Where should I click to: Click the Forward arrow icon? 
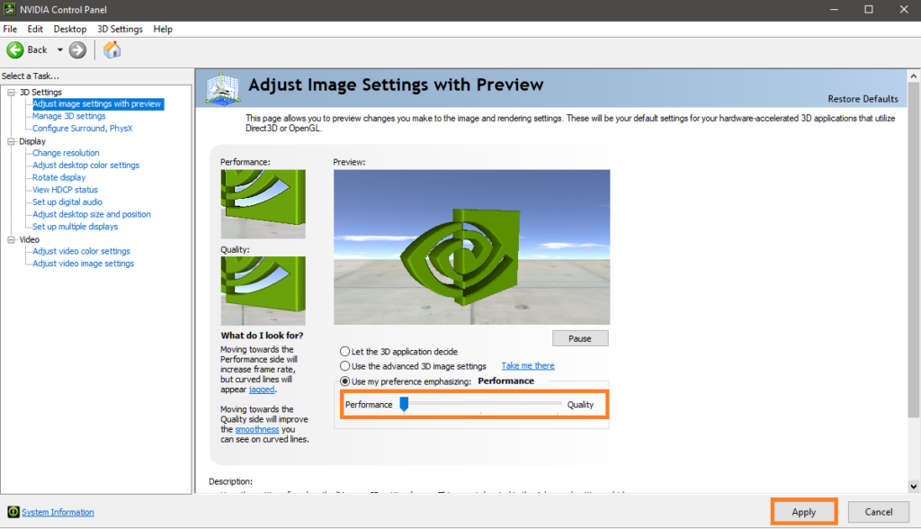tap(77, 50)
